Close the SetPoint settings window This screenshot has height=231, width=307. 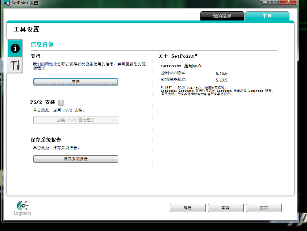pos(288,2)
